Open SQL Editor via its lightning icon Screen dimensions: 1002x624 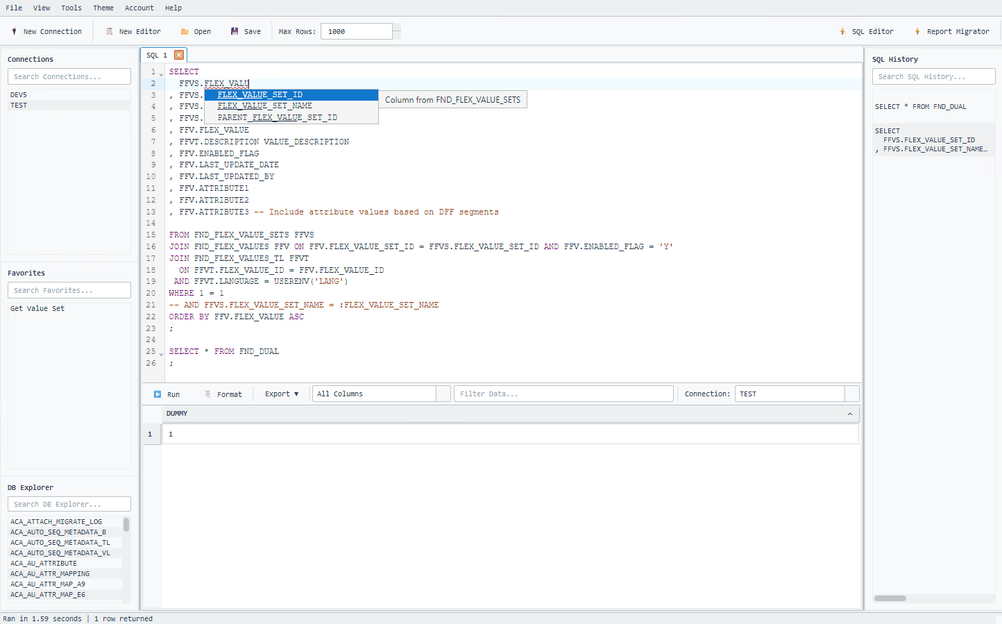[x=842, y=32]
